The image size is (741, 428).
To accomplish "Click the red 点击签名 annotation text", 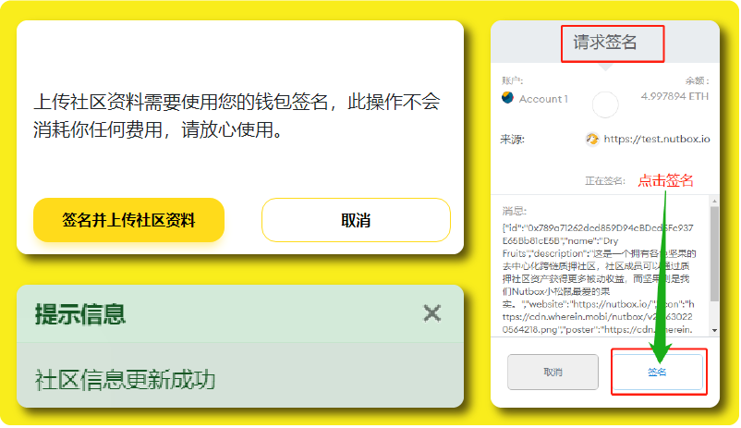I will click(665, 180).
